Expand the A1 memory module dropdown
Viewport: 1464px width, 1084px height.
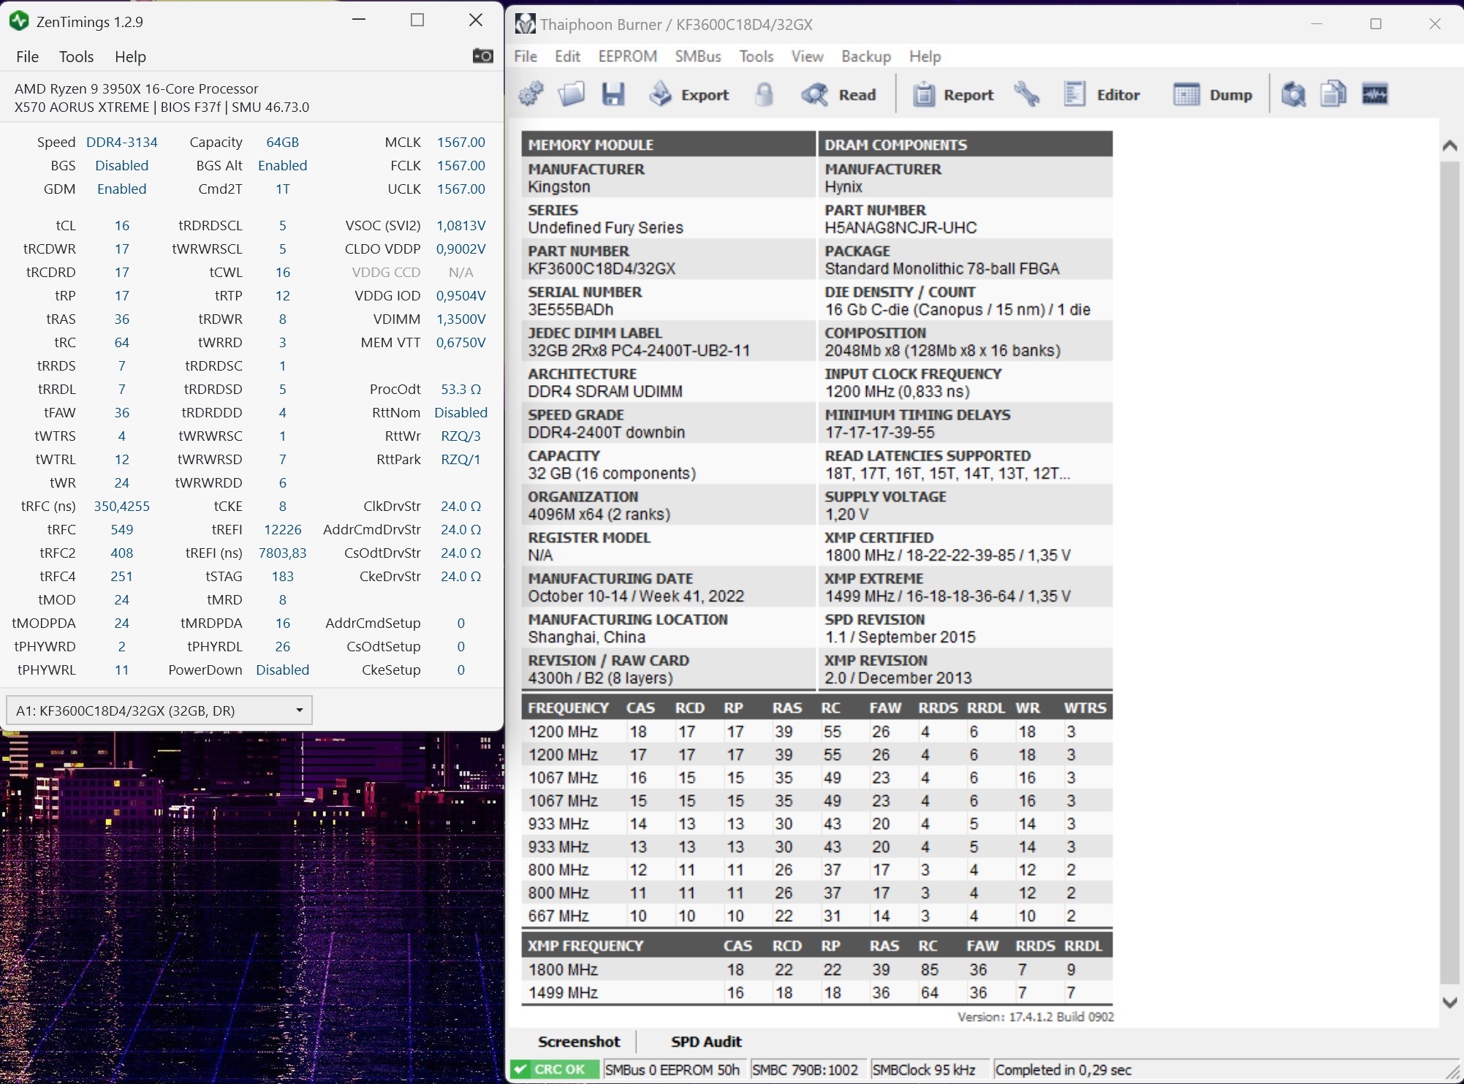tap(299, 710)
